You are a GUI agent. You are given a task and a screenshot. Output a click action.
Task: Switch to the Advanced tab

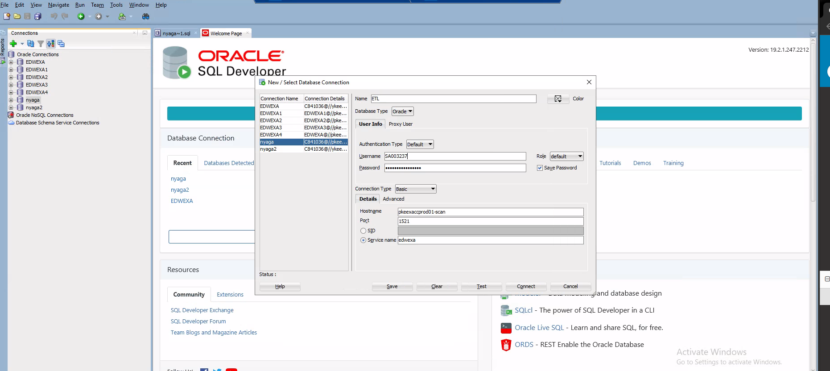point(393,199)
